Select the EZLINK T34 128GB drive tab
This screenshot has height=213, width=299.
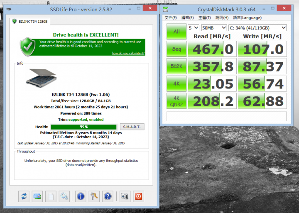point(30,22)
